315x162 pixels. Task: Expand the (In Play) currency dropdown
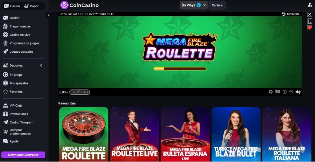point(194,5)
